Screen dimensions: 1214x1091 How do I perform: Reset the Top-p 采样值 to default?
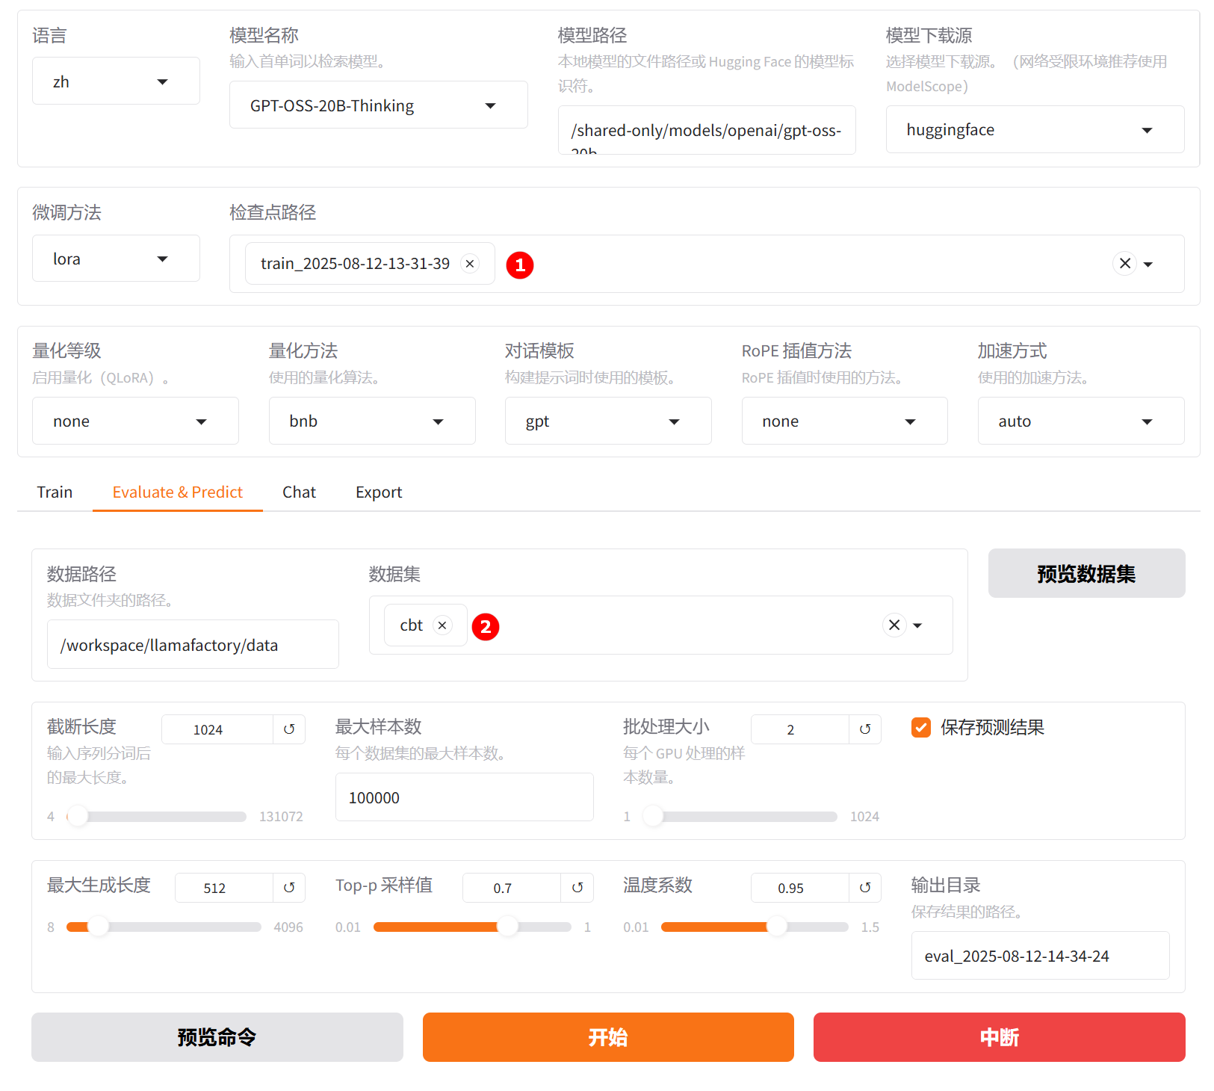pos(577,888)
